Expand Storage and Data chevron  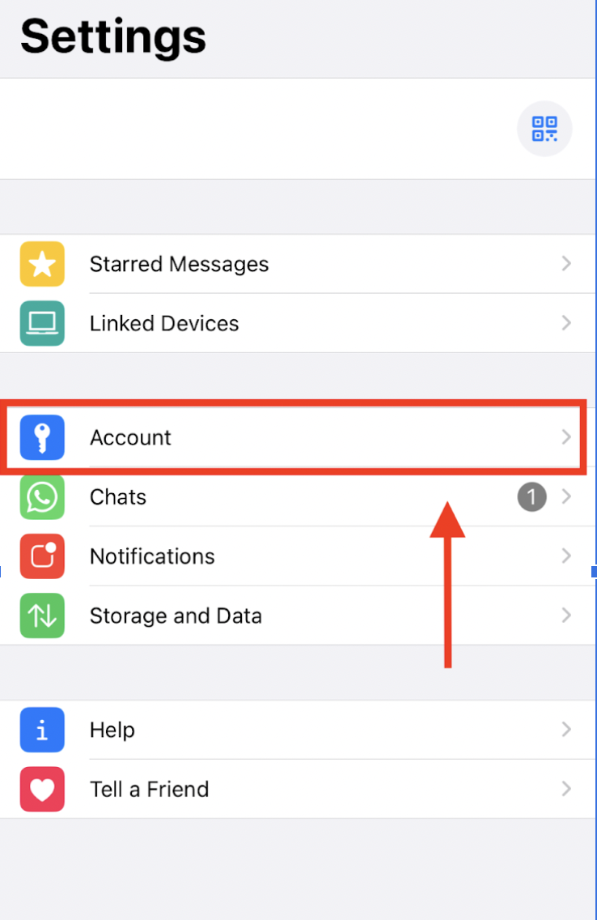[x=566, y=615]
